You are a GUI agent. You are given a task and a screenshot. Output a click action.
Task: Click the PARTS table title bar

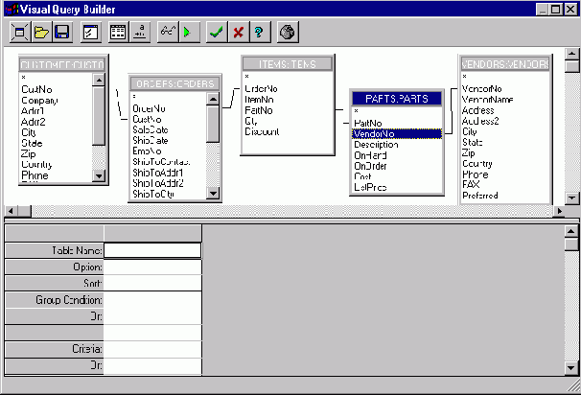click(x=396, y=98)
